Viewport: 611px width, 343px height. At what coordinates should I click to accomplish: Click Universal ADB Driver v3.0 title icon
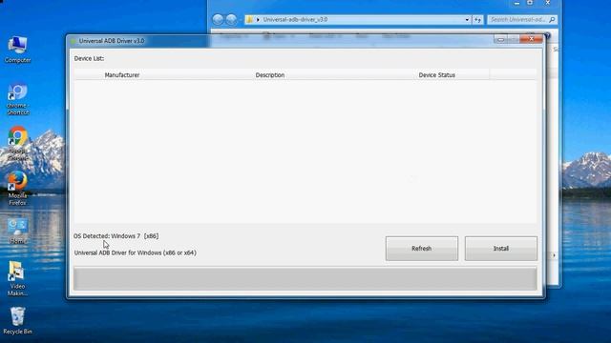(x=73, y=41)
